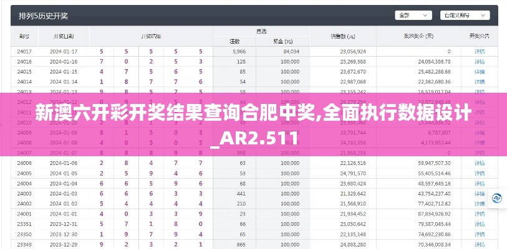Click the 排列5历史开奖 panel title

(43, 16)
